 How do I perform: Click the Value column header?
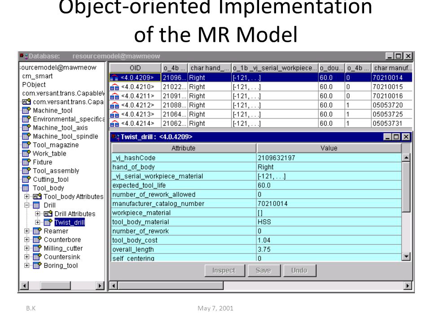329,148
